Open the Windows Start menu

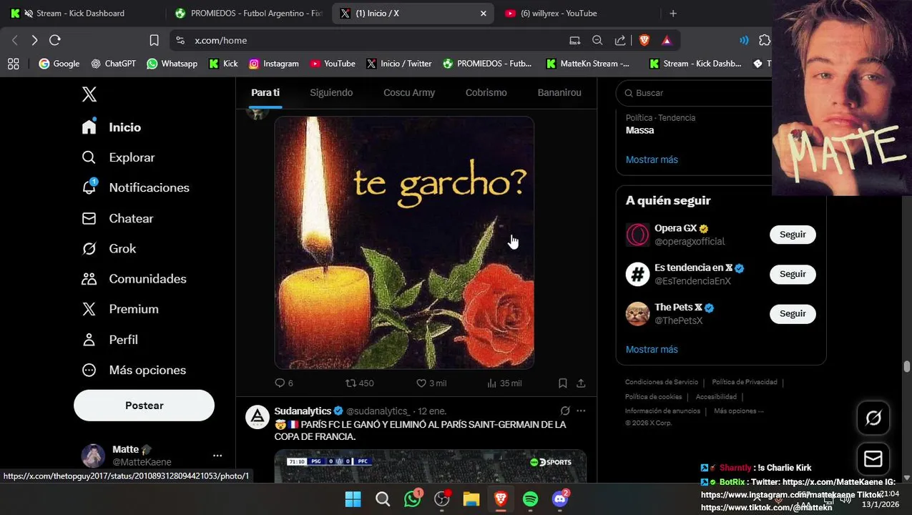pyautogui.click(x=353, y=499)
